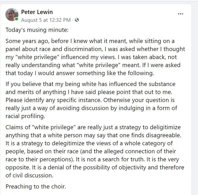Open the August 5 at 12:32 PM timestamp
Image resolution: width=198 pixels, height=195 pixels.
coord(46,20)
